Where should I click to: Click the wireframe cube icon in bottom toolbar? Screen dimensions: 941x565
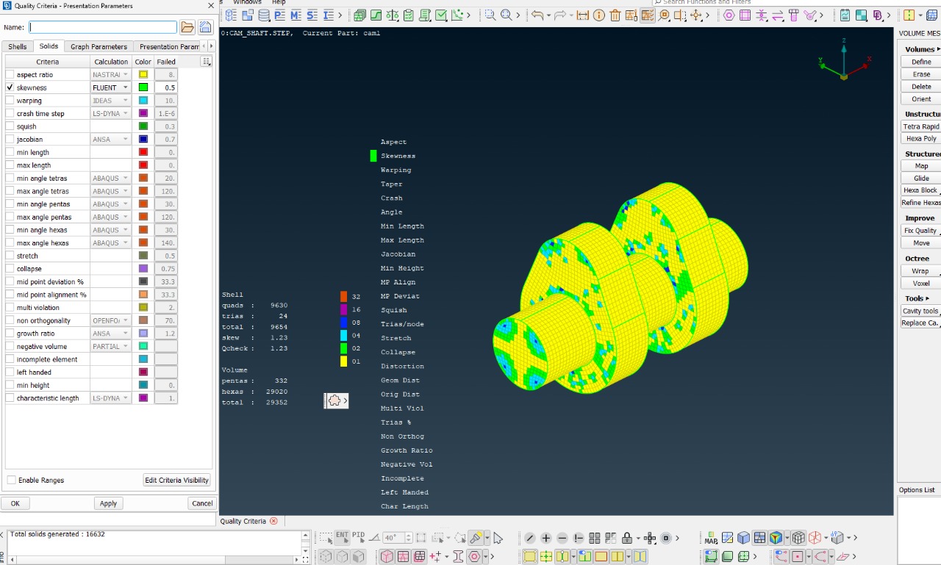798,538
